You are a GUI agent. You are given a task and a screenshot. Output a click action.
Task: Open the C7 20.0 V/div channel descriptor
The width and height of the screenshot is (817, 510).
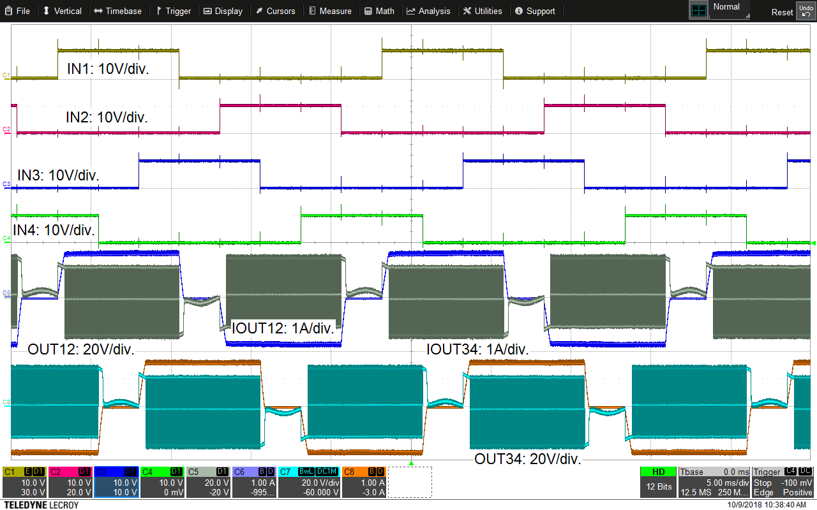(x=317, y=483)
